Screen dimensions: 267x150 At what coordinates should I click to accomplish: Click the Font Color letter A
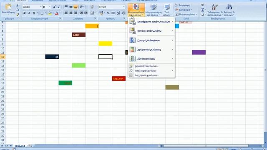(57, 13)
